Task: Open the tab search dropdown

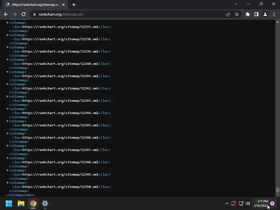Action: click(236, 4)
